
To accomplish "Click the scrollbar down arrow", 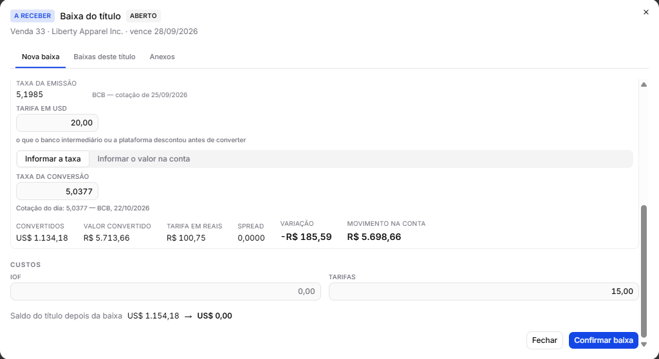I will (644, 344).
